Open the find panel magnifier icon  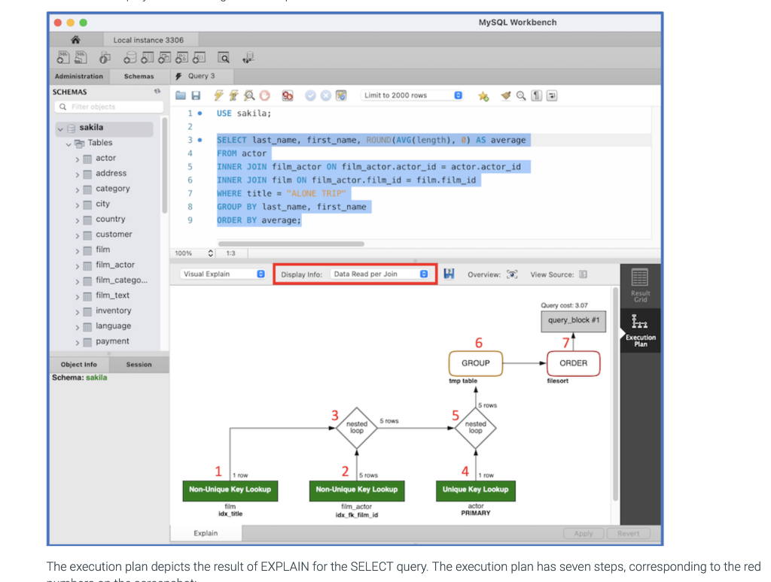[521, 95]
